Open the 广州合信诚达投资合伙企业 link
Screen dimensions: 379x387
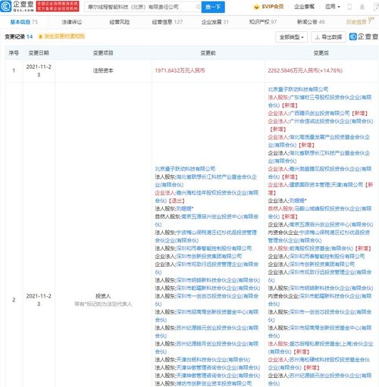point(331,121)
